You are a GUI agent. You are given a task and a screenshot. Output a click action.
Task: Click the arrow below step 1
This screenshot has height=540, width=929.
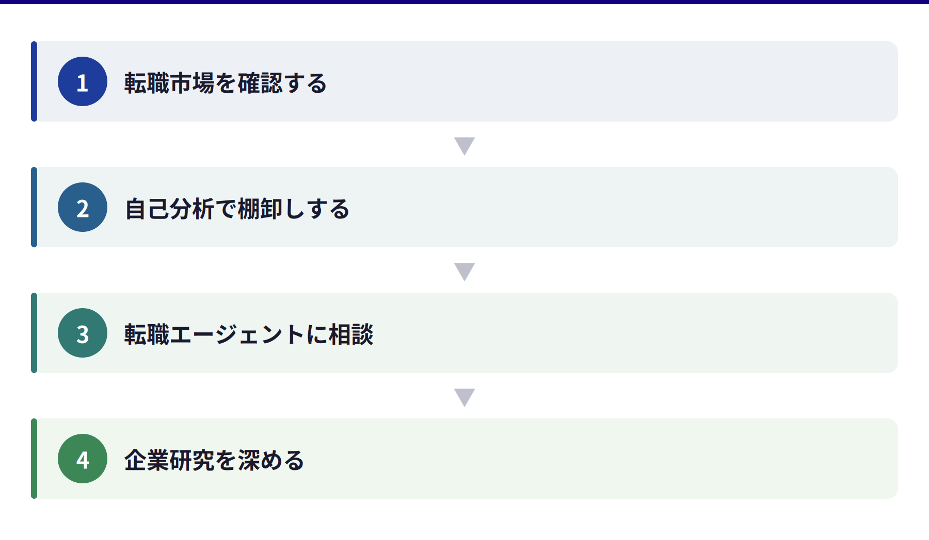pos(464,146)
